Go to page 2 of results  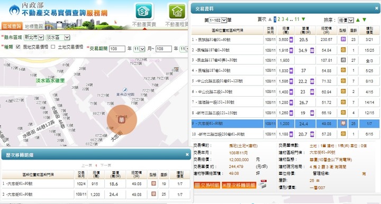click(279, 19)
